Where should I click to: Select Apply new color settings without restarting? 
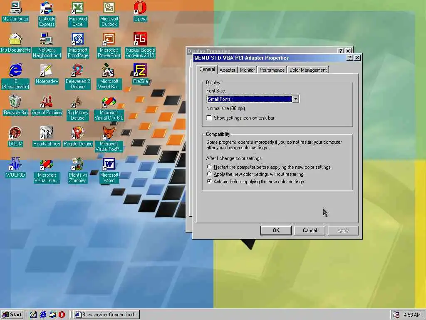point(209,174)
